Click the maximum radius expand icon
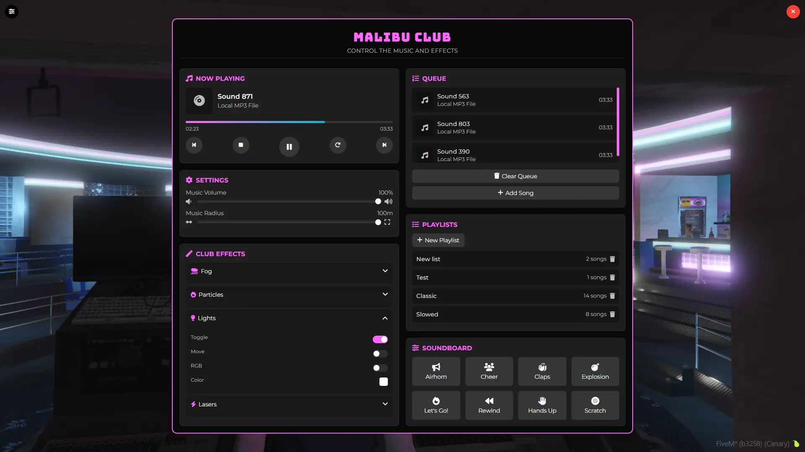The height and width of the screenshot is (452, 805). 387,222
